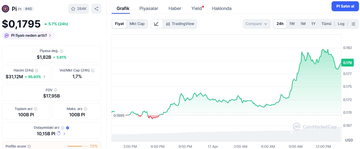The width and height of the screenshot is (360, 149).
Task: Show info icon for Profile score
Action: point(29,146)
